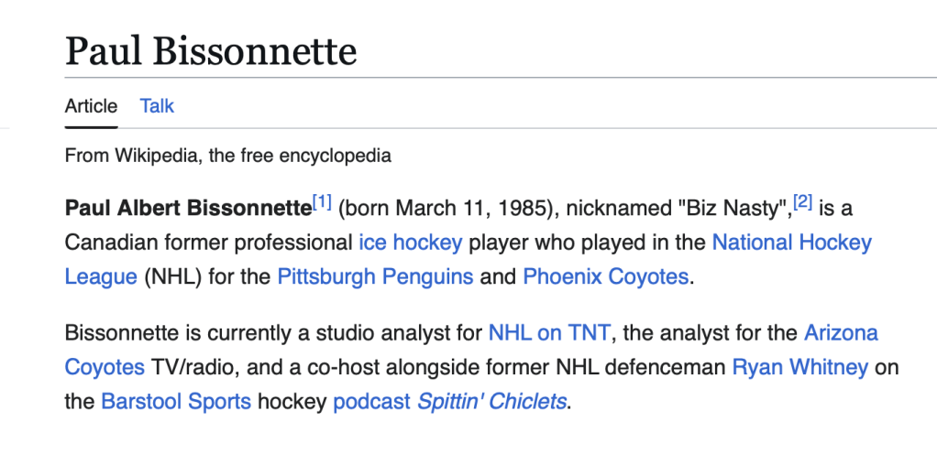Screen dimensions: 937x454
Task: Open the Barstool Sports article
Action: [176, 401]
